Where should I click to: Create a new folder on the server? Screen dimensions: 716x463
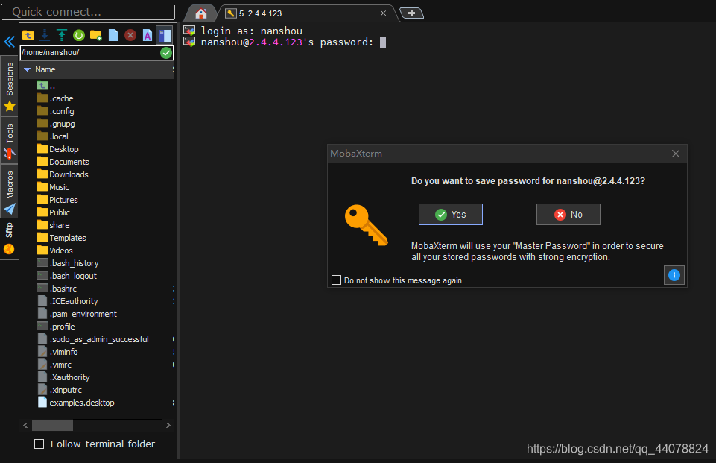94,35
